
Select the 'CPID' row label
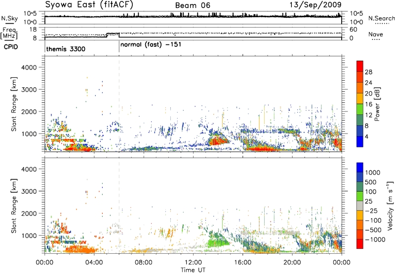11,47
